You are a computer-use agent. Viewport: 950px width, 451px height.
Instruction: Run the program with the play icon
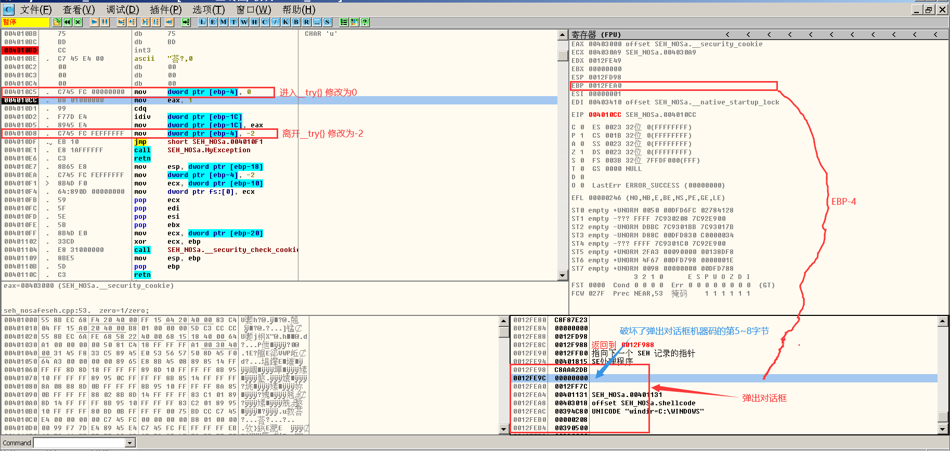coord(95,22)
